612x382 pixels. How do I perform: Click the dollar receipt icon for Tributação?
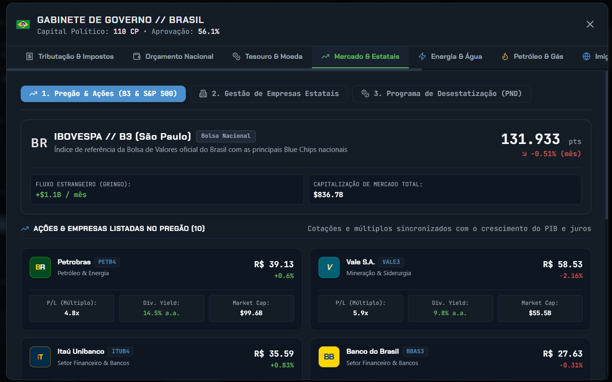click(x=30, y=56)
